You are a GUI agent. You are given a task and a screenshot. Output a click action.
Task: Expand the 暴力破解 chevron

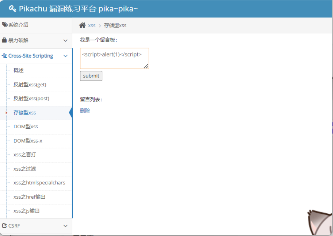(65, 40)
